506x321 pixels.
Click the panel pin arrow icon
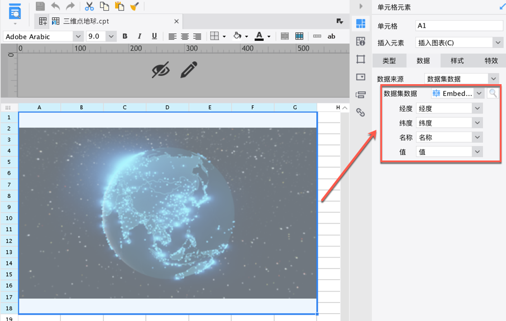point(503,7)
